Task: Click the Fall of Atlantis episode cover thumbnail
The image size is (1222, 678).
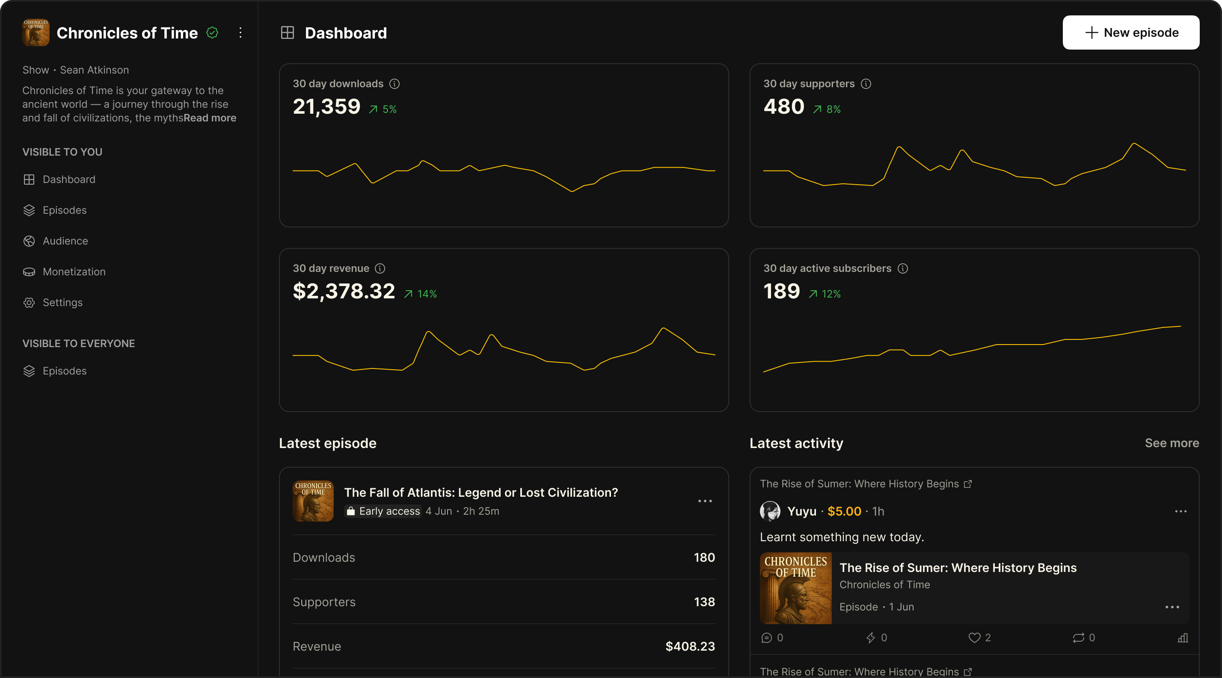Action: 313,501
